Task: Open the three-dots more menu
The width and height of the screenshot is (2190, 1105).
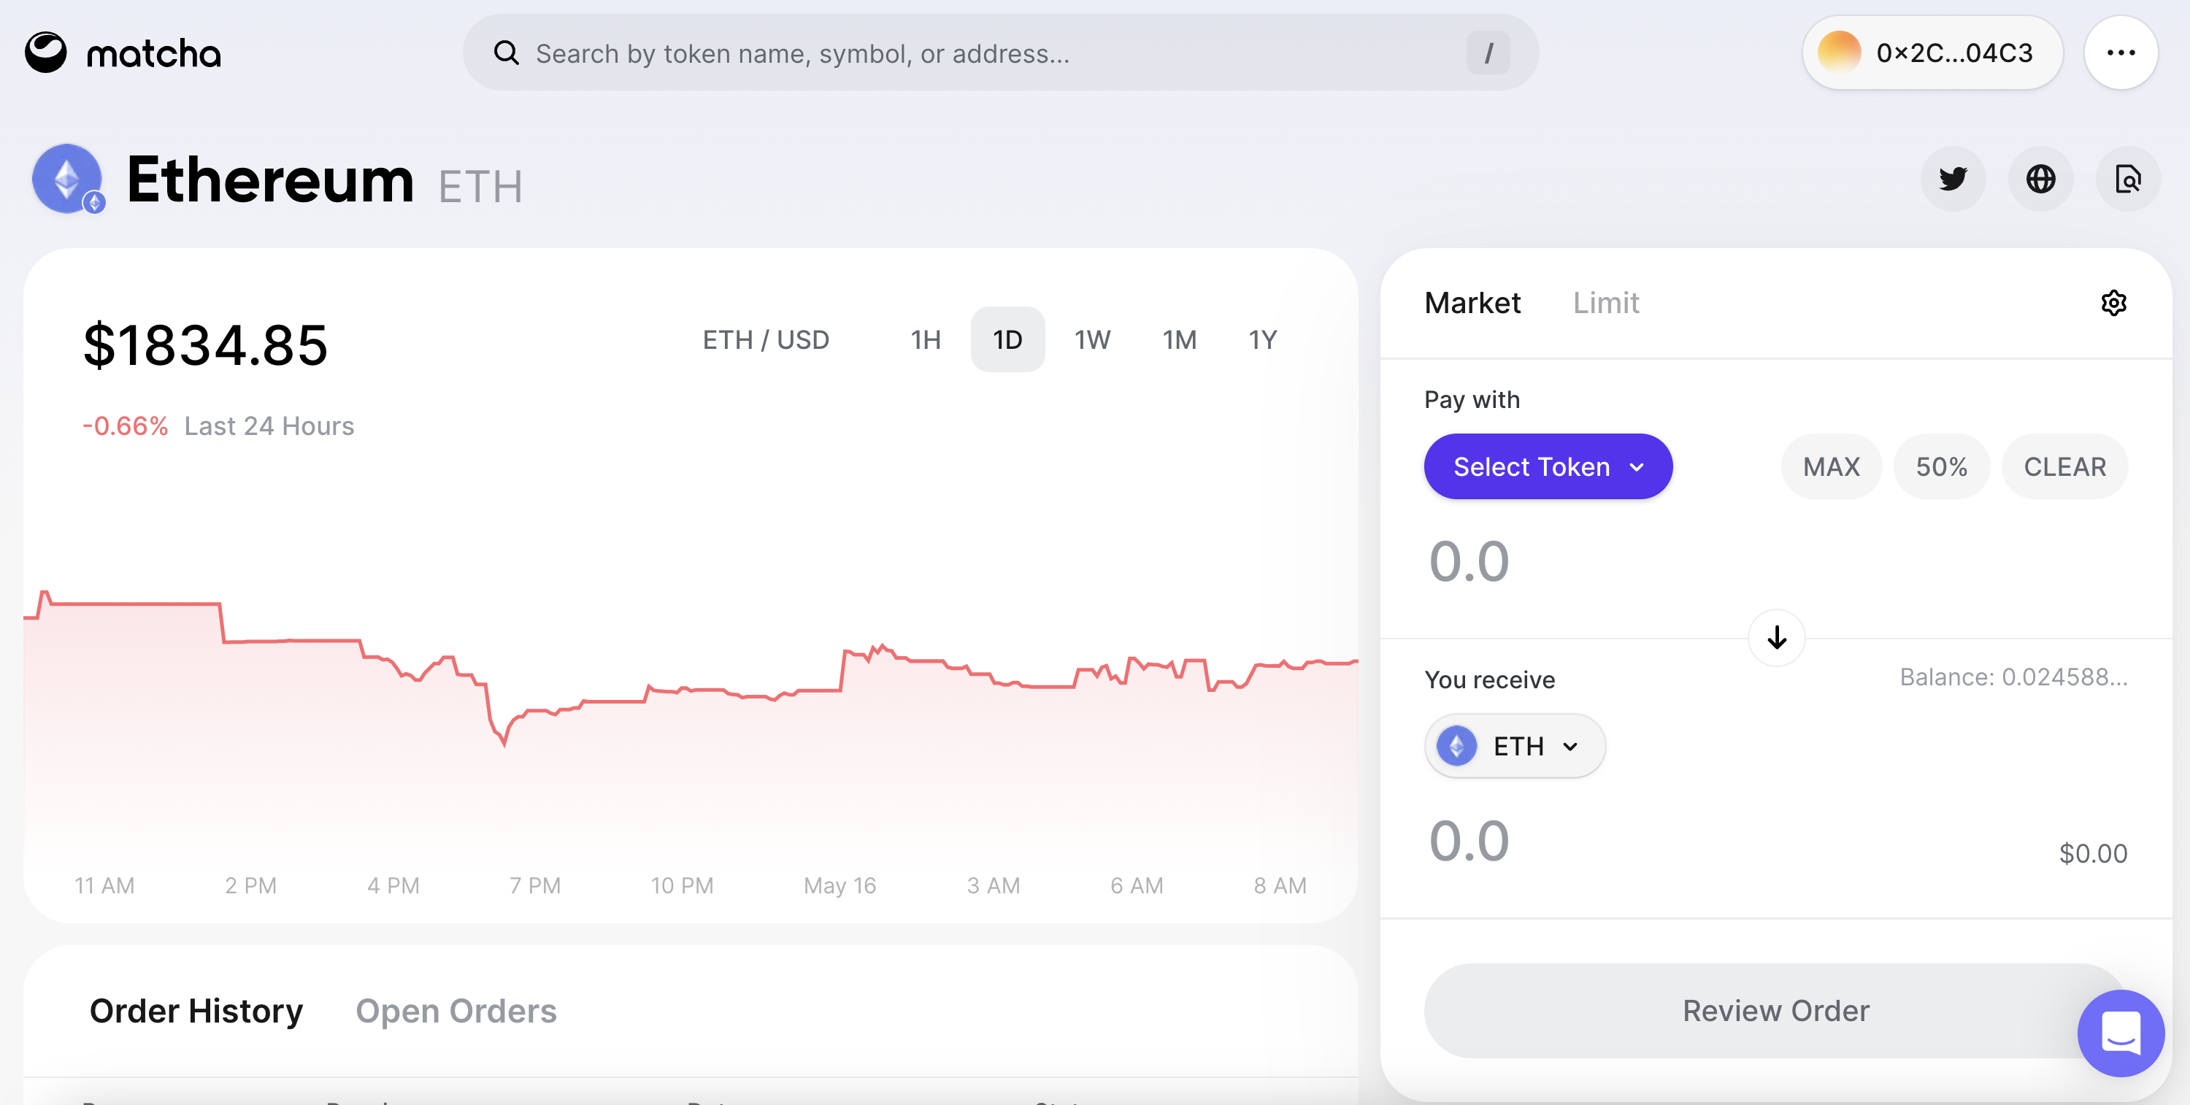Action: (x=2121, y=53)
